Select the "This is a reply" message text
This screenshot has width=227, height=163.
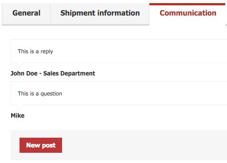pyautogui.click(x=35, y=52)
